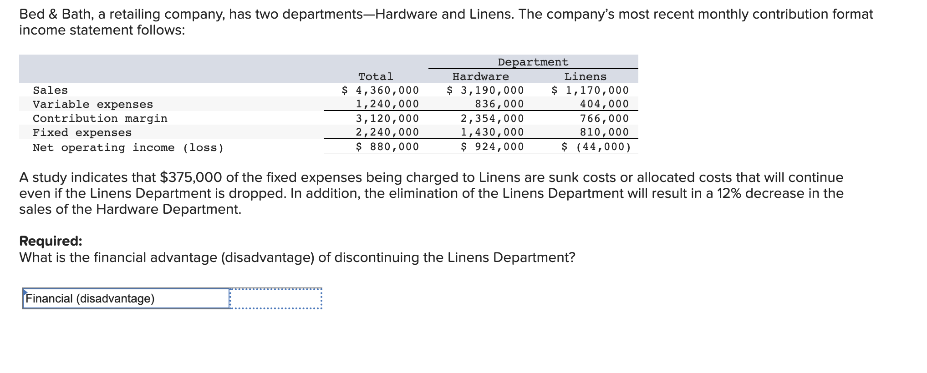Click Hardware fixed expenses 1,430,000
Image resolution: width=927 pixels, height=373 pixels.
[492, 132]
